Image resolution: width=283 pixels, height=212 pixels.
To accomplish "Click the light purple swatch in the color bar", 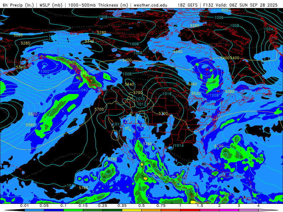I will tap(249, 210).
